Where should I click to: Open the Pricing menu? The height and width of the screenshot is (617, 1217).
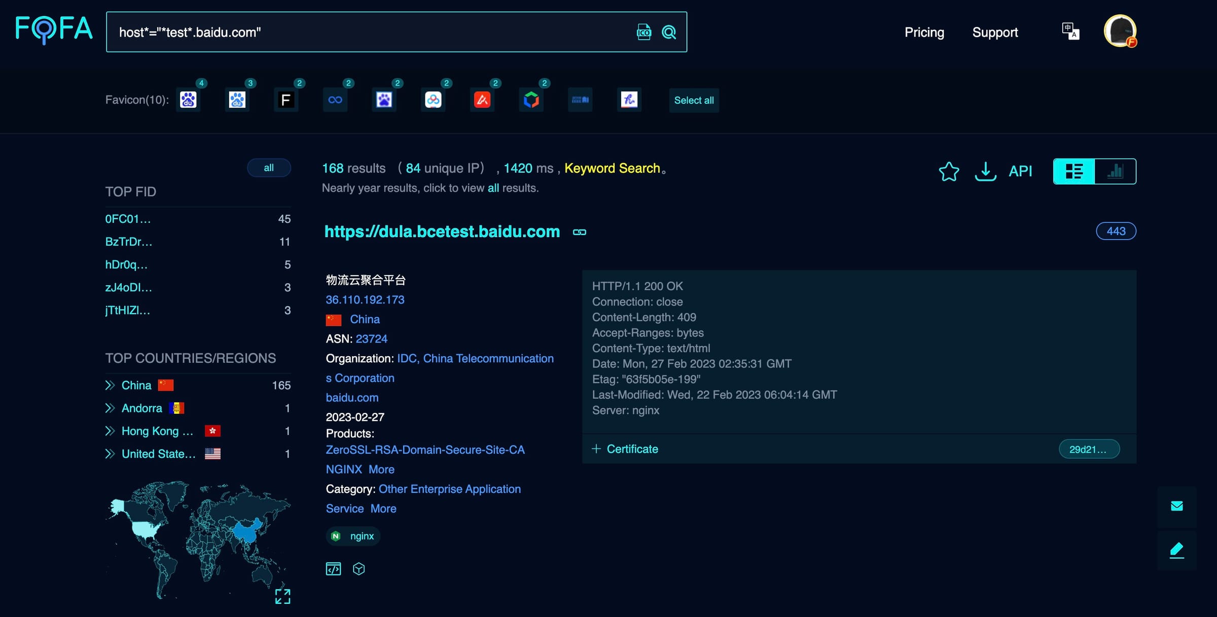[924, 32]
